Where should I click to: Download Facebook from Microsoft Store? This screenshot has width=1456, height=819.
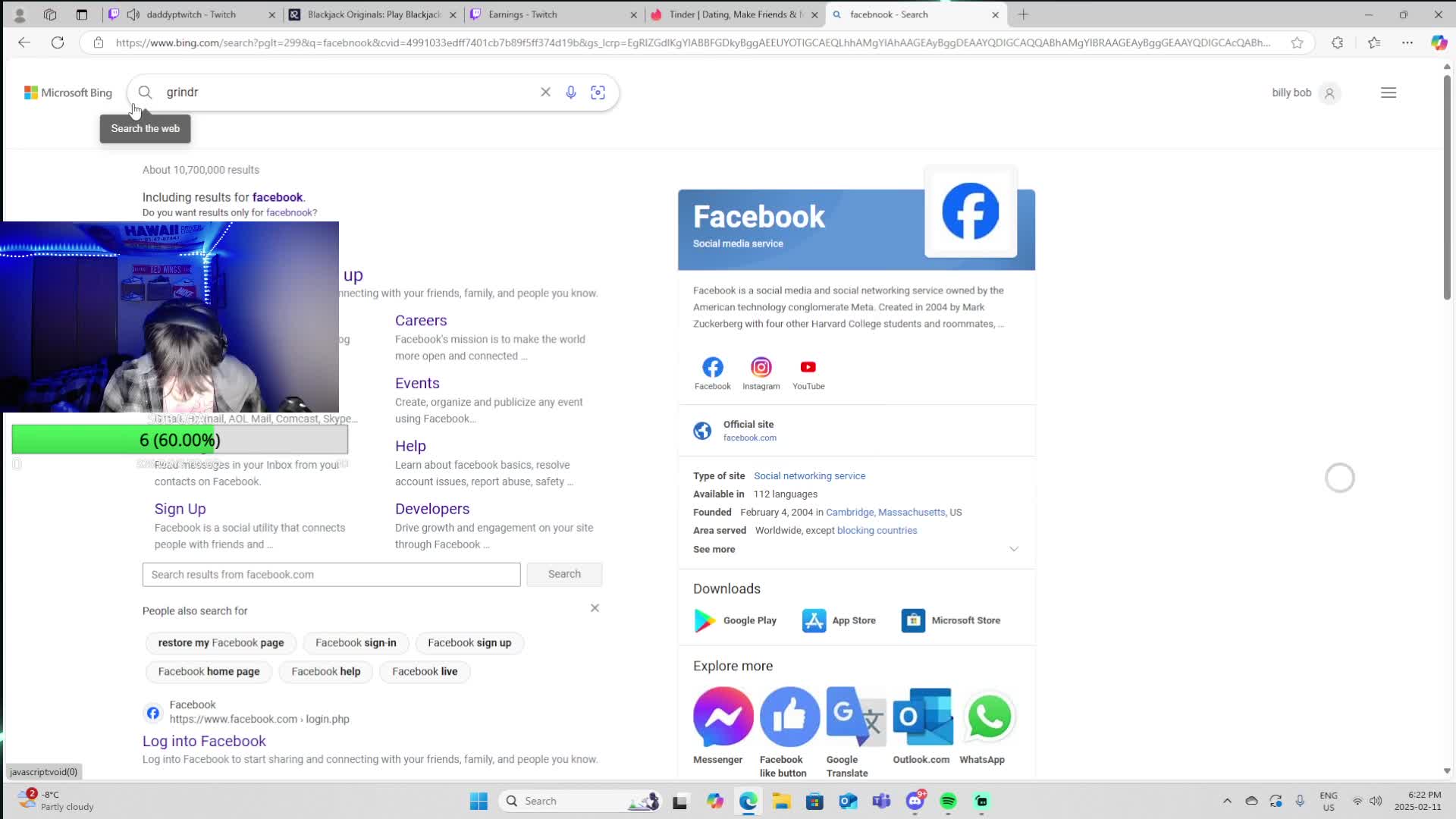click(x=951, y=620)
